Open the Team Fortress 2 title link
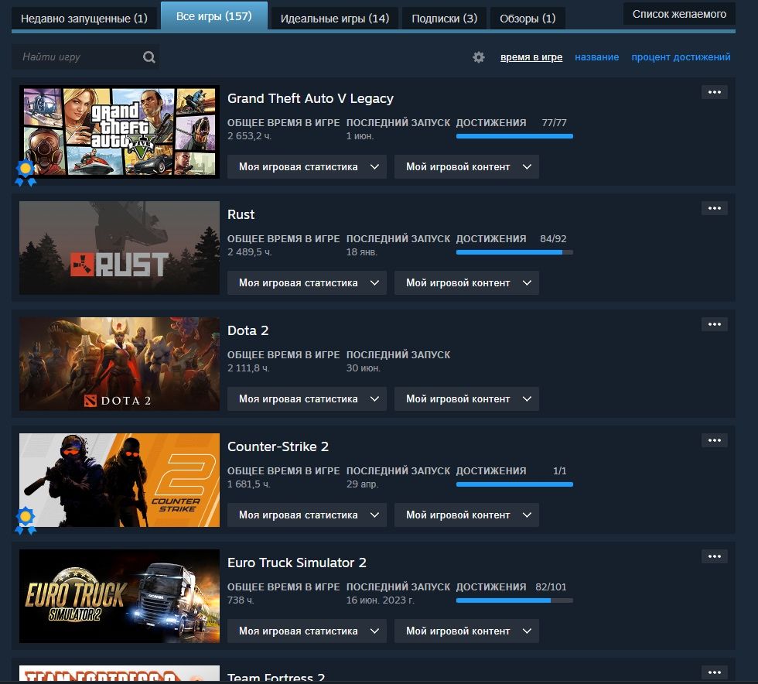The width and height of the screenshot is (758, 684). pos(276,677)
